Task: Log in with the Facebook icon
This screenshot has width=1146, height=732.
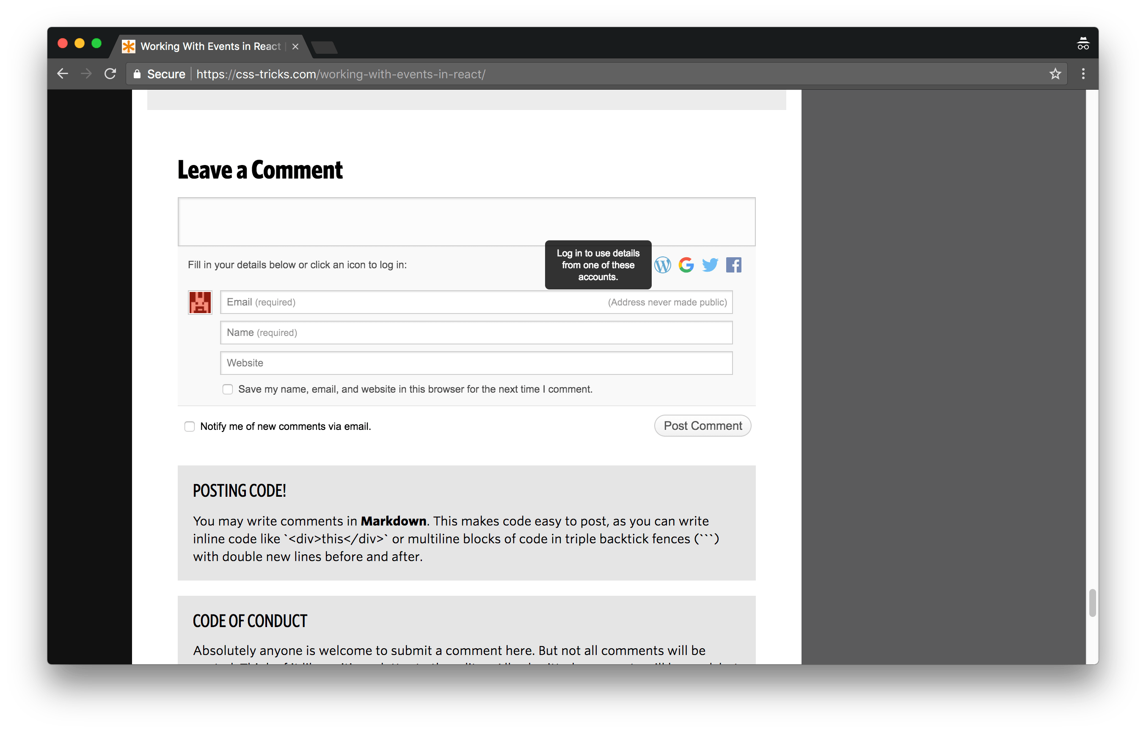Action: [733, 265]
